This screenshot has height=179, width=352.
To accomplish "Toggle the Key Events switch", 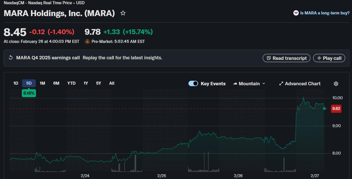I will (x=193, y=84).
